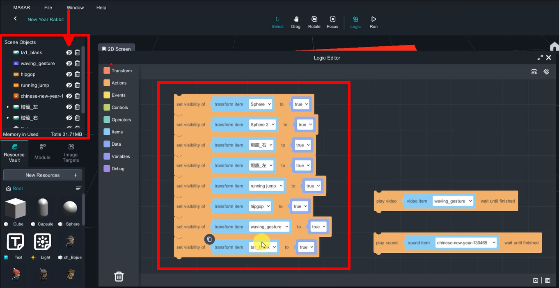Toggle visibility of running jump object
This screenshot has height=288, width=559.
pyautogui.click(x=69, y=85)
